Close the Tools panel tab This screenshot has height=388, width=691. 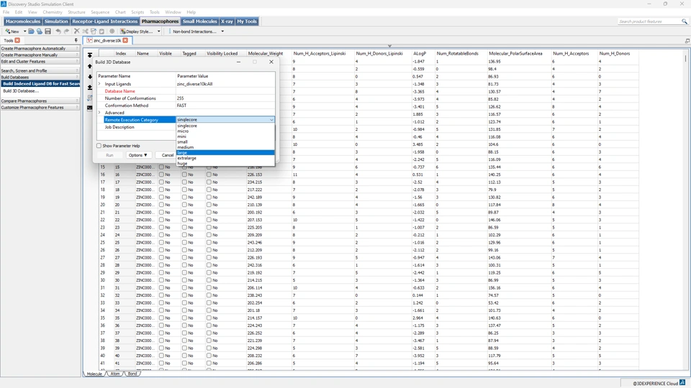pyautogui.click(x=17, y=40)
